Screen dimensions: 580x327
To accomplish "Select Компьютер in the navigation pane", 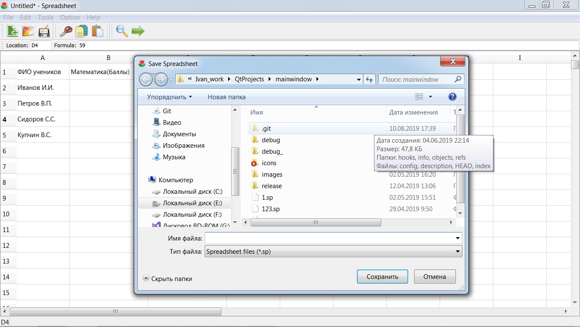I will [176, 180].
